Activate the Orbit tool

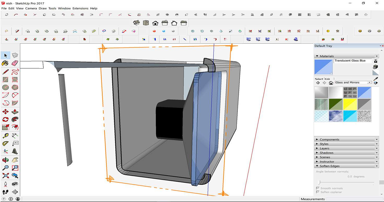coord(5,160)
